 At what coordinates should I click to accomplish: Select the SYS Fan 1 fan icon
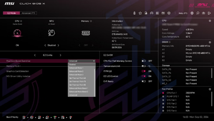point(163,100)
